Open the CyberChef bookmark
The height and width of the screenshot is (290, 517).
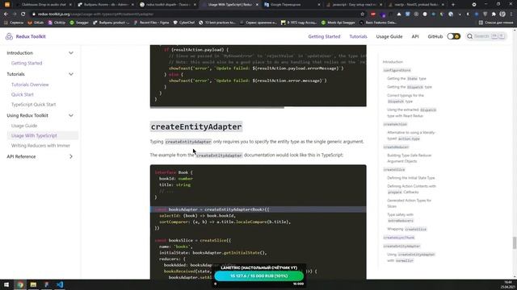(x=184, y=23)
